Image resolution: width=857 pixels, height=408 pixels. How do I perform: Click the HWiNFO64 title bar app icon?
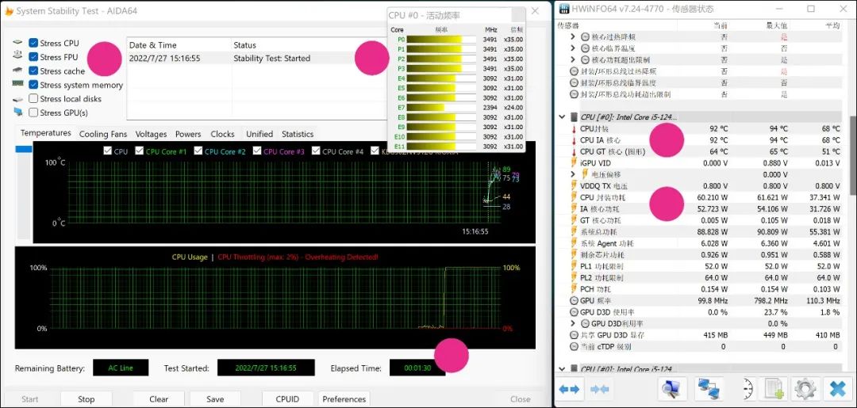(563, 9)
